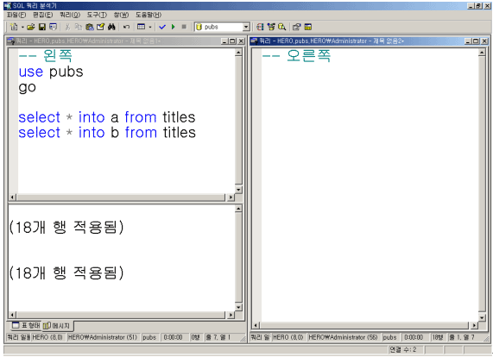The width and height of the screenshot is (493, 357).
Task: Save the query with the floppy disk icon
Action: (42, 27)
